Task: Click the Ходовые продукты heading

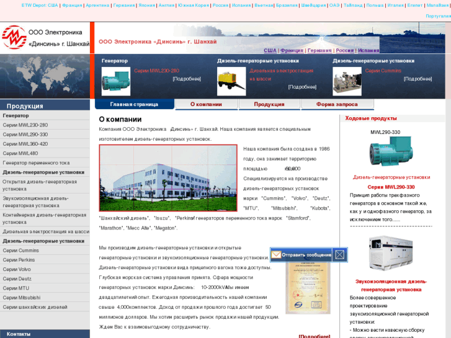Action: point(371,118)
